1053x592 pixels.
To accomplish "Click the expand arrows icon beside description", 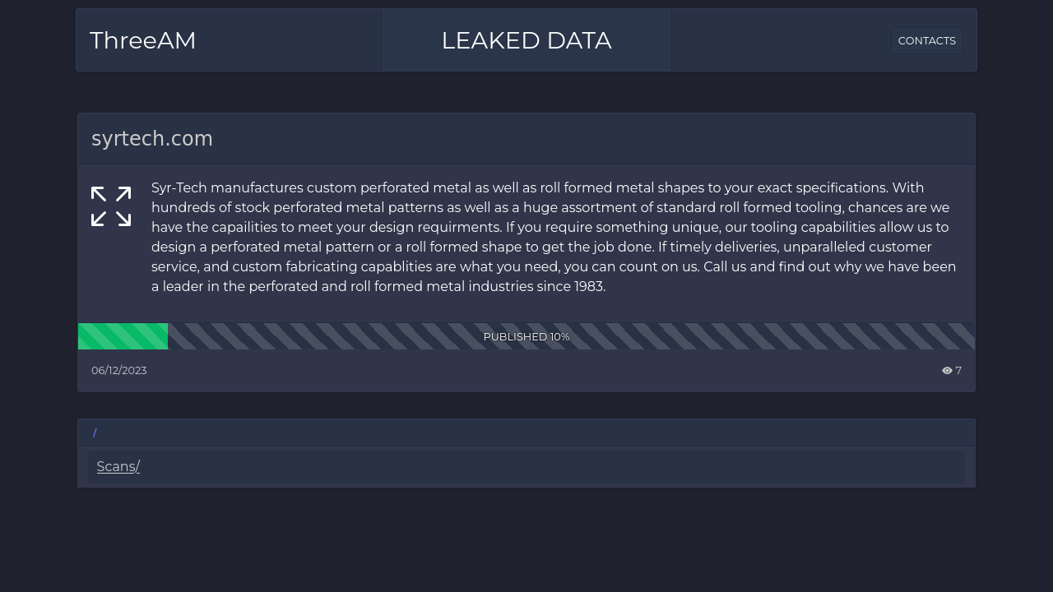I will [111, 206].
